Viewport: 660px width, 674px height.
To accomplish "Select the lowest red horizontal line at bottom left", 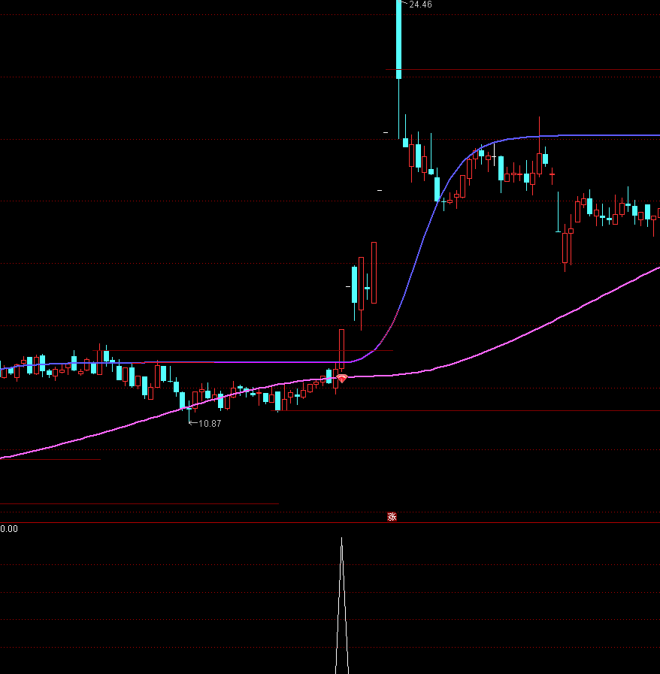I will click(x=139, y=503).
